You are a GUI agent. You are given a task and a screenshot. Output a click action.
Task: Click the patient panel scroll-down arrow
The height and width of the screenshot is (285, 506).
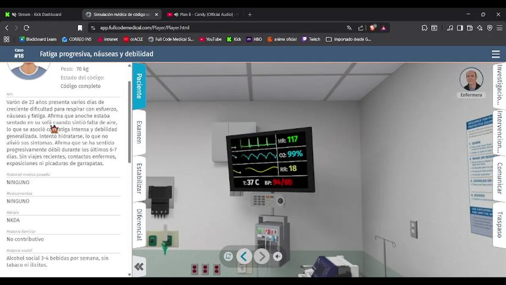[129, 274]
